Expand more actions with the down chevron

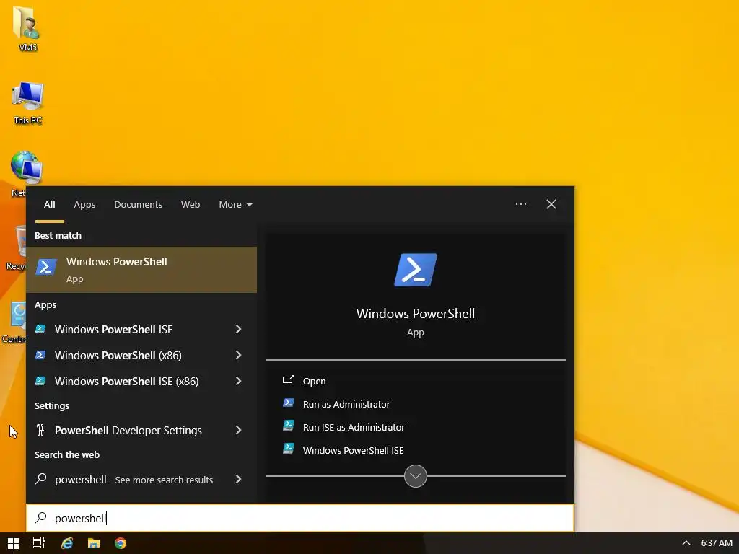(415, 476)
